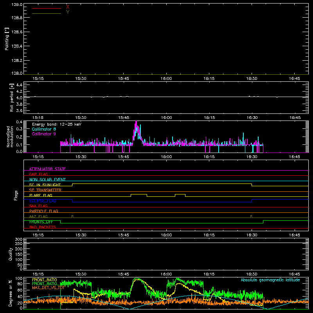Select the SC_IN_SUNLIGHT flag label
The image size is (313, 313).
(x=45, y=185)
